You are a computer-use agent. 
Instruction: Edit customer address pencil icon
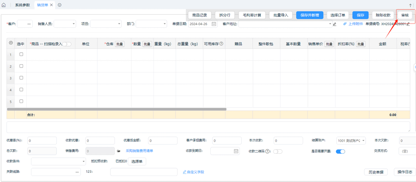tap(335, 24)
